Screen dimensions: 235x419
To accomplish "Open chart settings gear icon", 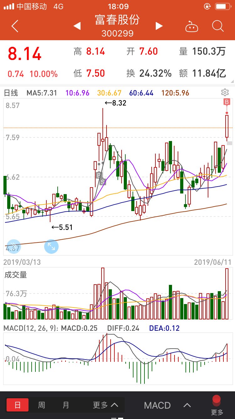I will [x=225, y=92].
